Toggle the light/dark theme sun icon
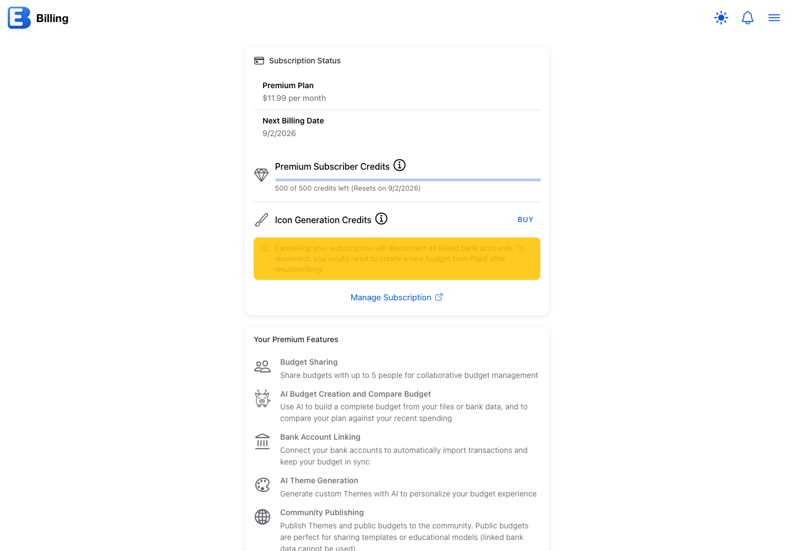The image size is (794, 551). 721,18
